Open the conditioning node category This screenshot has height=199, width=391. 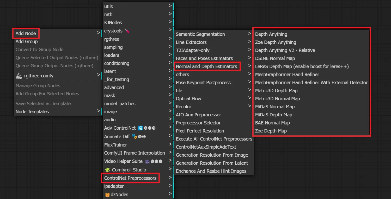coord(138,63)
